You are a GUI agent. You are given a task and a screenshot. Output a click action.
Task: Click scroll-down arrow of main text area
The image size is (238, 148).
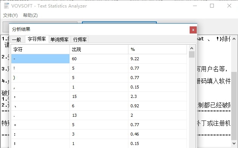click(x=234, y=143)
